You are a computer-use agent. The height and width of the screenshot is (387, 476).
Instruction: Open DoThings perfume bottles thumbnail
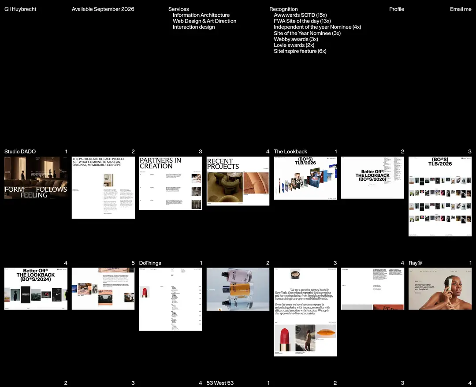click(238, 289)
